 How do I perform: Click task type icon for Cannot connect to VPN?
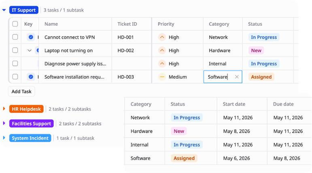tap(31, 37)
